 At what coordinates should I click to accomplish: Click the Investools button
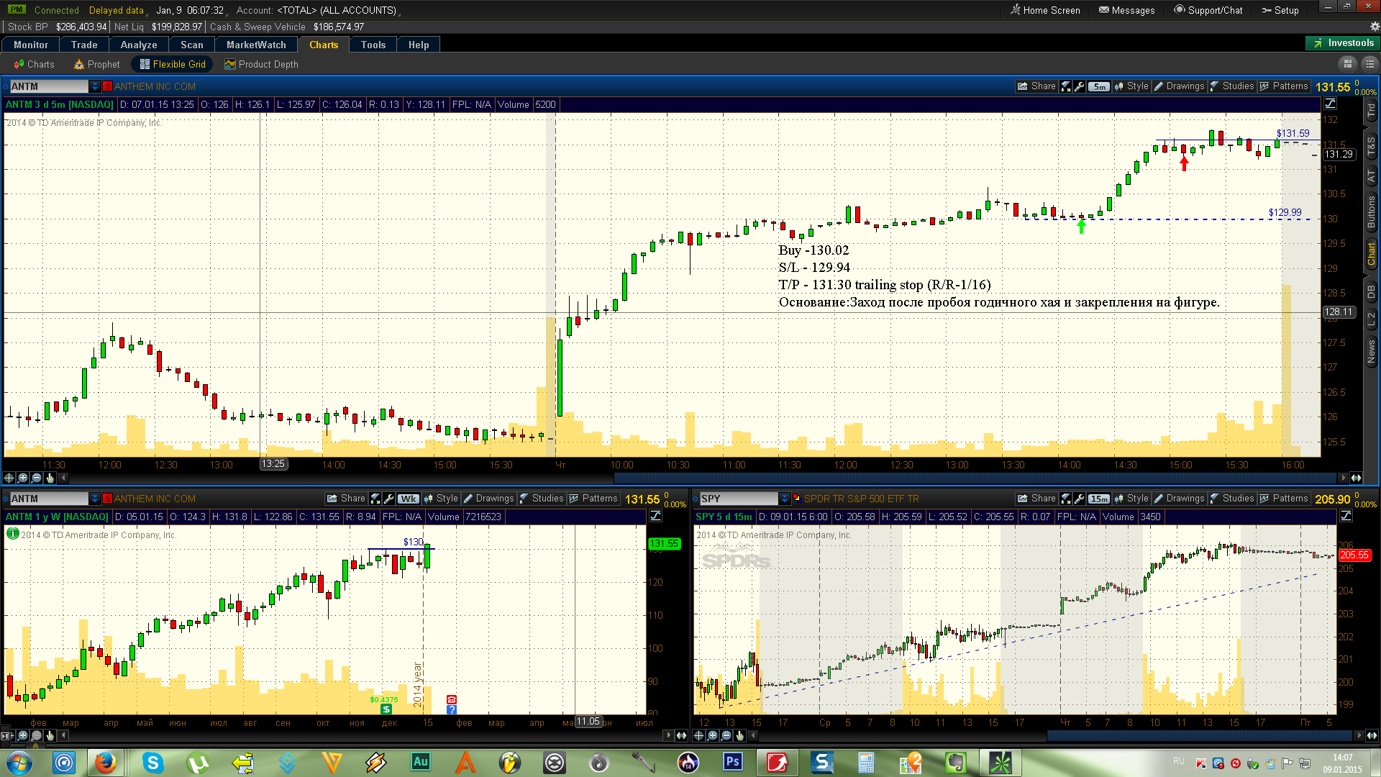click(x=1342, y=43)
